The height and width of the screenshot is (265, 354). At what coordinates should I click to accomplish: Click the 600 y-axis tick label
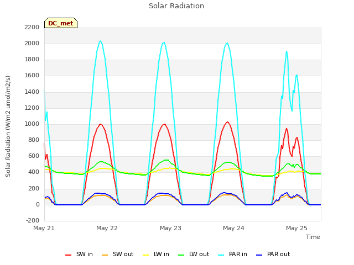click(34, 156)
